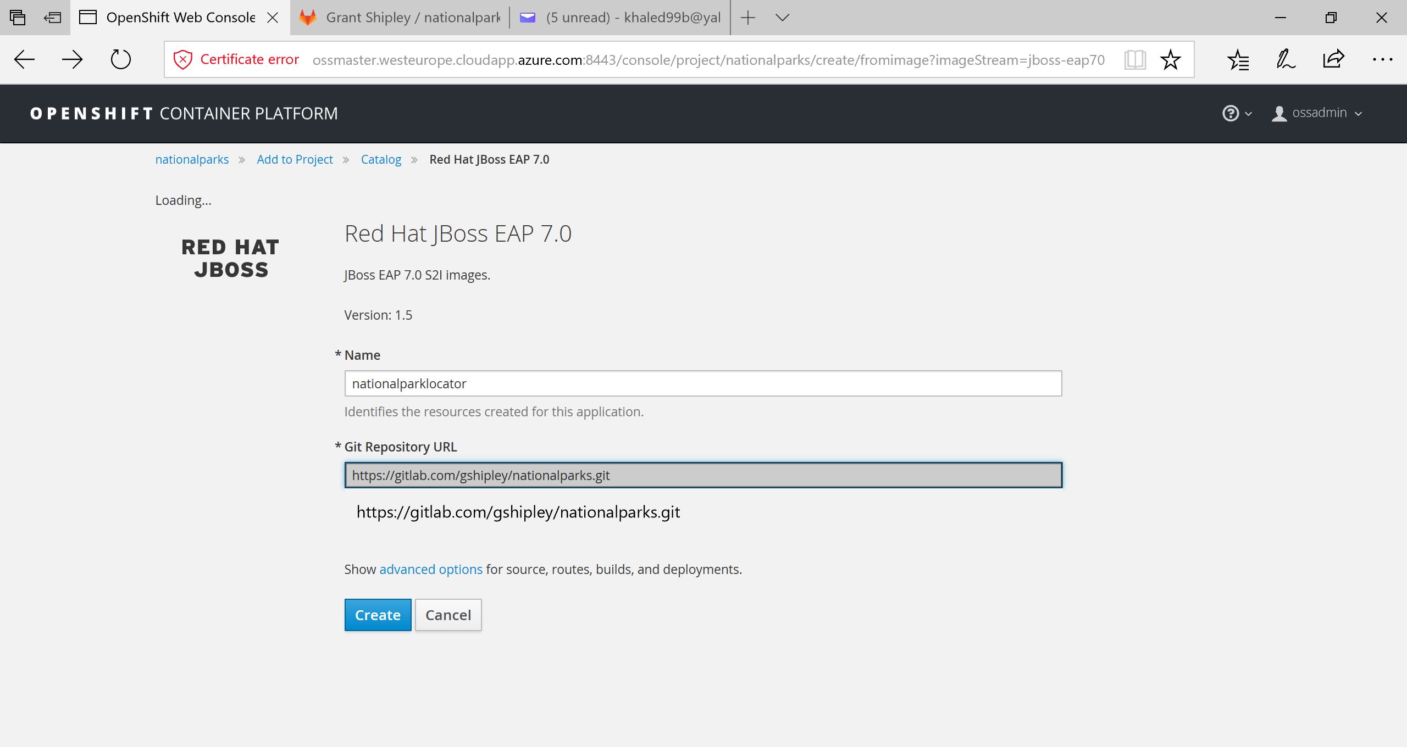Open the ossadmin user dropdown
The height and width of the screenshot is (747, 1407).
[x=1317, y=113]
